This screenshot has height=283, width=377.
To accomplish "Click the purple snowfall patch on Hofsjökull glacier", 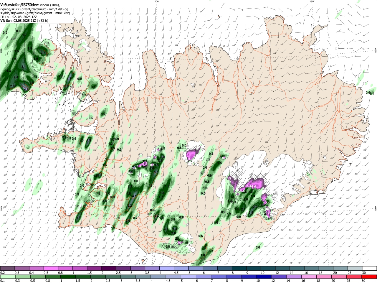I will (193, 154).
